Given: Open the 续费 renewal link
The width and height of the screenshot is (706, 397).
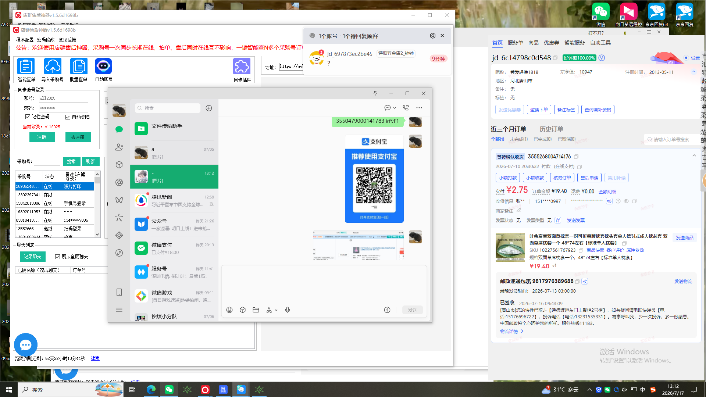Looking at the screenshot, I should 95,358.
